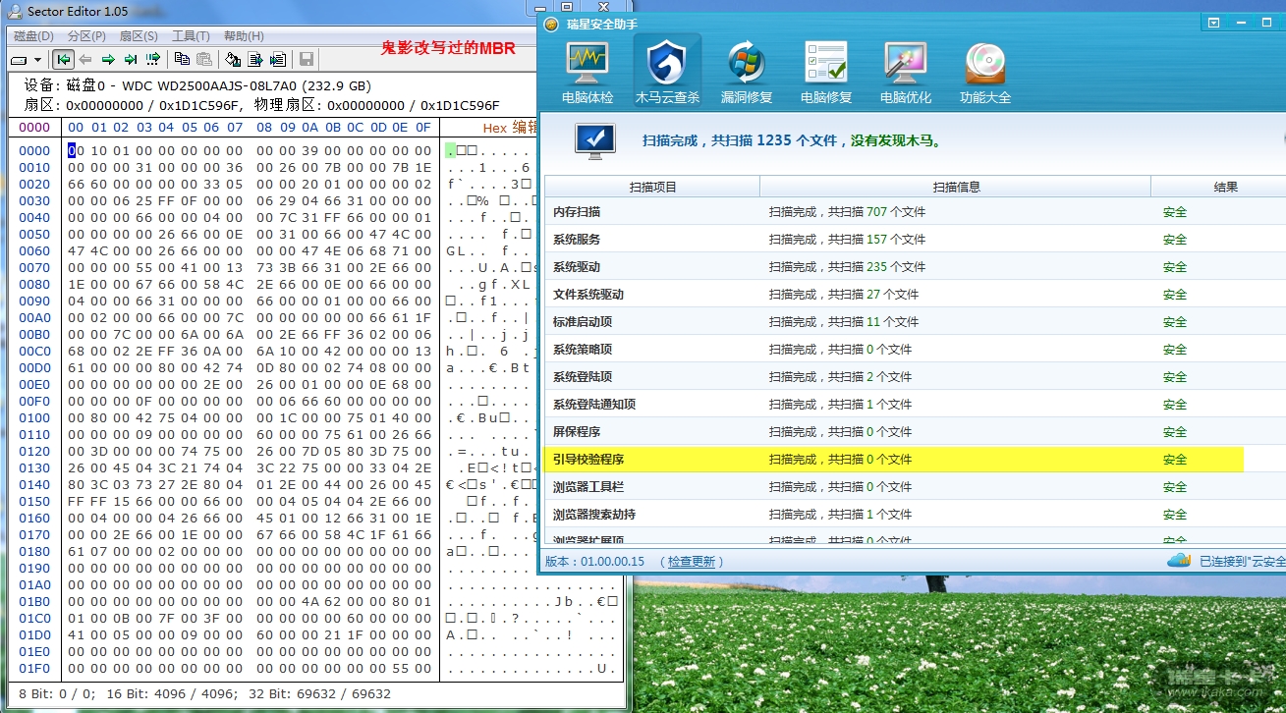Click the fill sector paint bucket icon
This screenshot has width=1286, height=713.
coord(233,60)
